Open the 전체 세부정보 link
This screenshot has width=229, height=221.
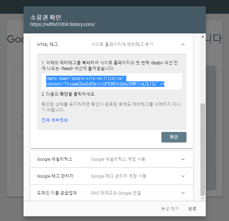click(55, 120)
